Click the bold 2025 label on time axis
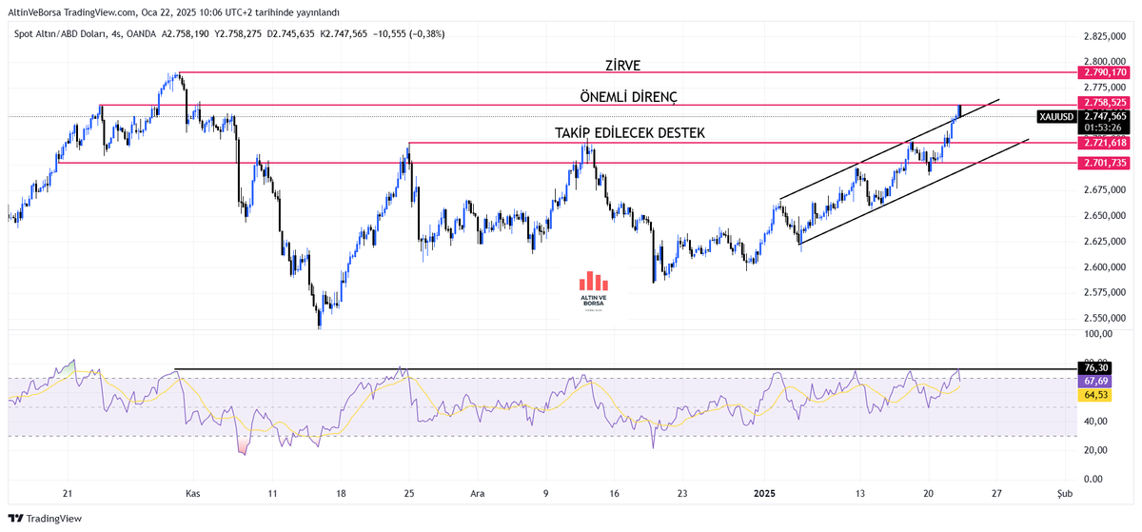The width and height of the screenshot is (1142, 532). (x=765, y=495)
